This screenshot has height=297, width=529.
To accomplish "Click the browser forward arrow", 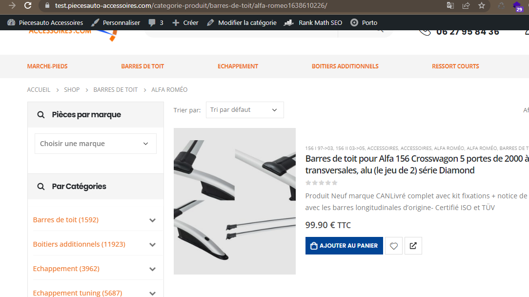I will click(12, 5).
